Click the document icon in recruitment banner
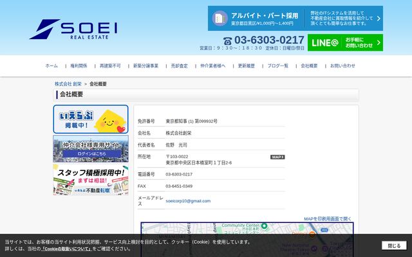The image size is (412, 257). (220, 18)
